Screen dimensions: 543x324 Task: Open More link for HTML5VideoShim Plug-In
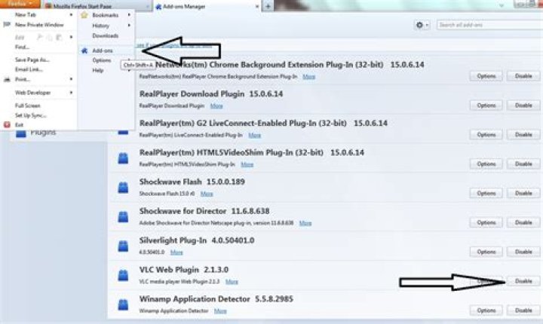click(x=247, y=164)
